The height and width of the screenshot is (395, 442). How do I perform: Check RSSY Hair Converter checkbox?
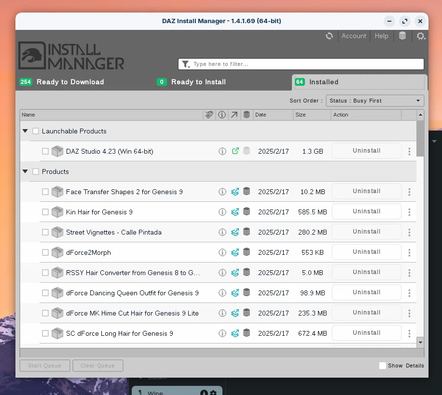click(x=45, y=273)
